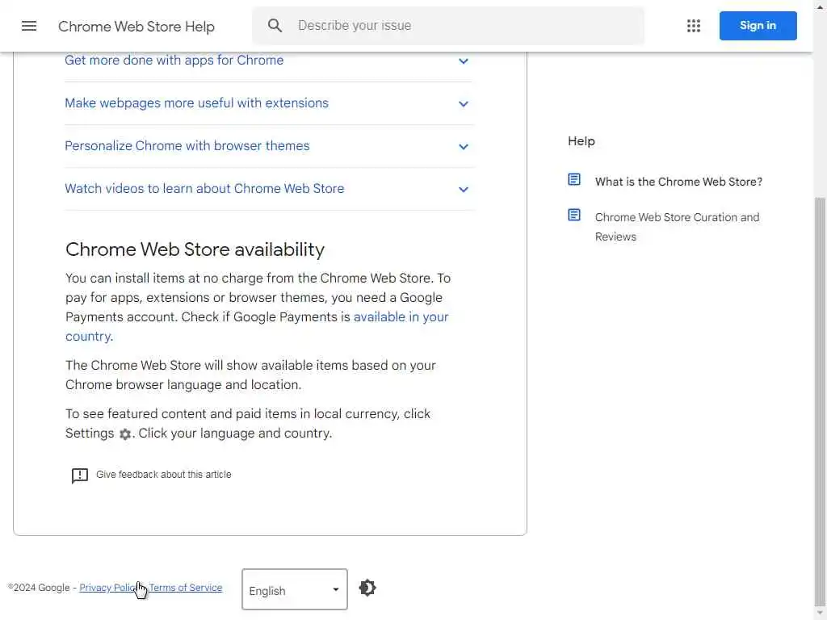
Task: Click the Settings gear icon in the article
Action: pyautogui.click(x=125, y=434)
